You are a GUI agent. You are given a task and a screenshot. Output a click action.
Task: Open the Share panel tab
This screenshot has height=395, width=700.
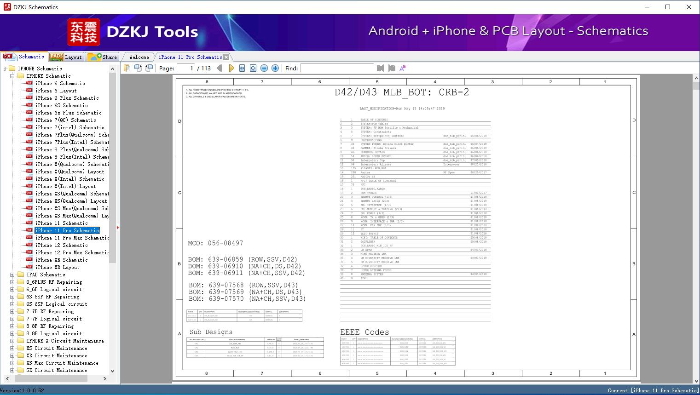pos(102,57)
